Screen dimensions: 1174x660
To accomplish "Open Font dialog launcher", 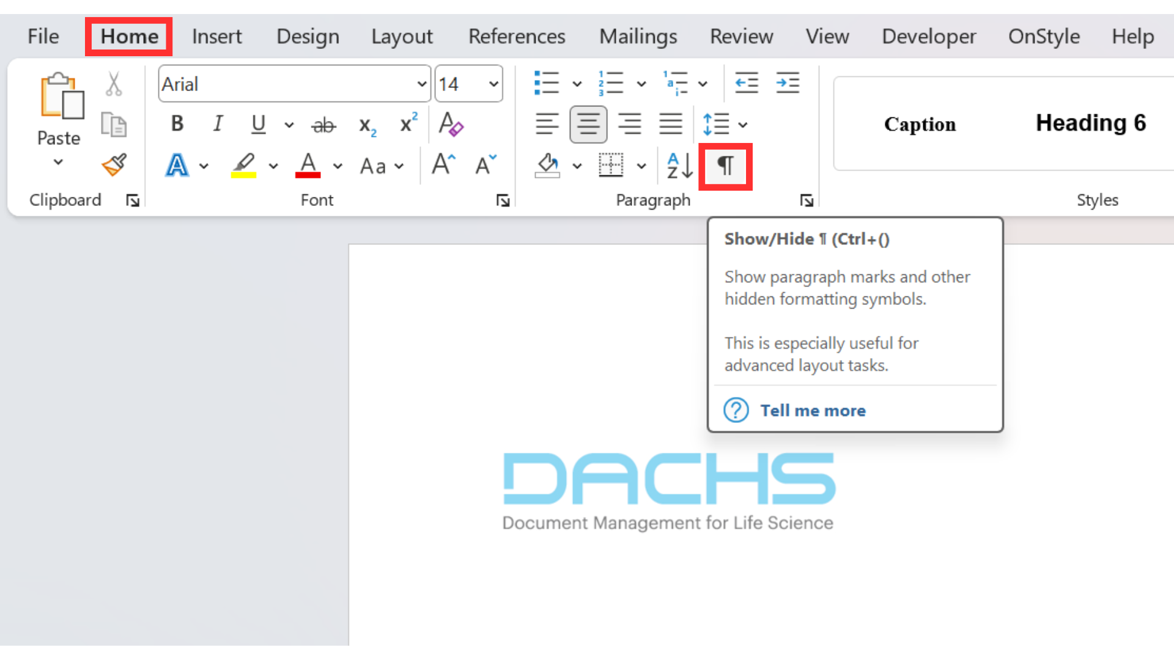I will [x=503, y=200].
